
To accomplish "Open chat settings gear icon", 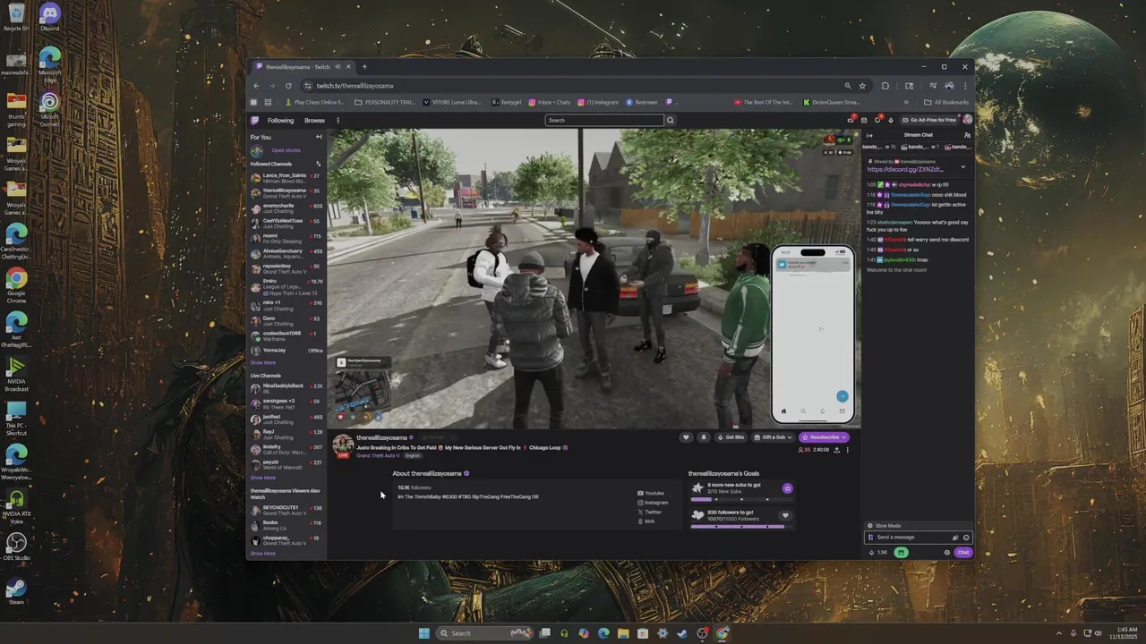I will [x=947, y=553].
